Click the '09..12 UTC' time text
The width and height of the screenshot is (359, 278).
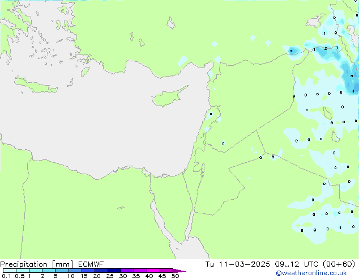297,264
